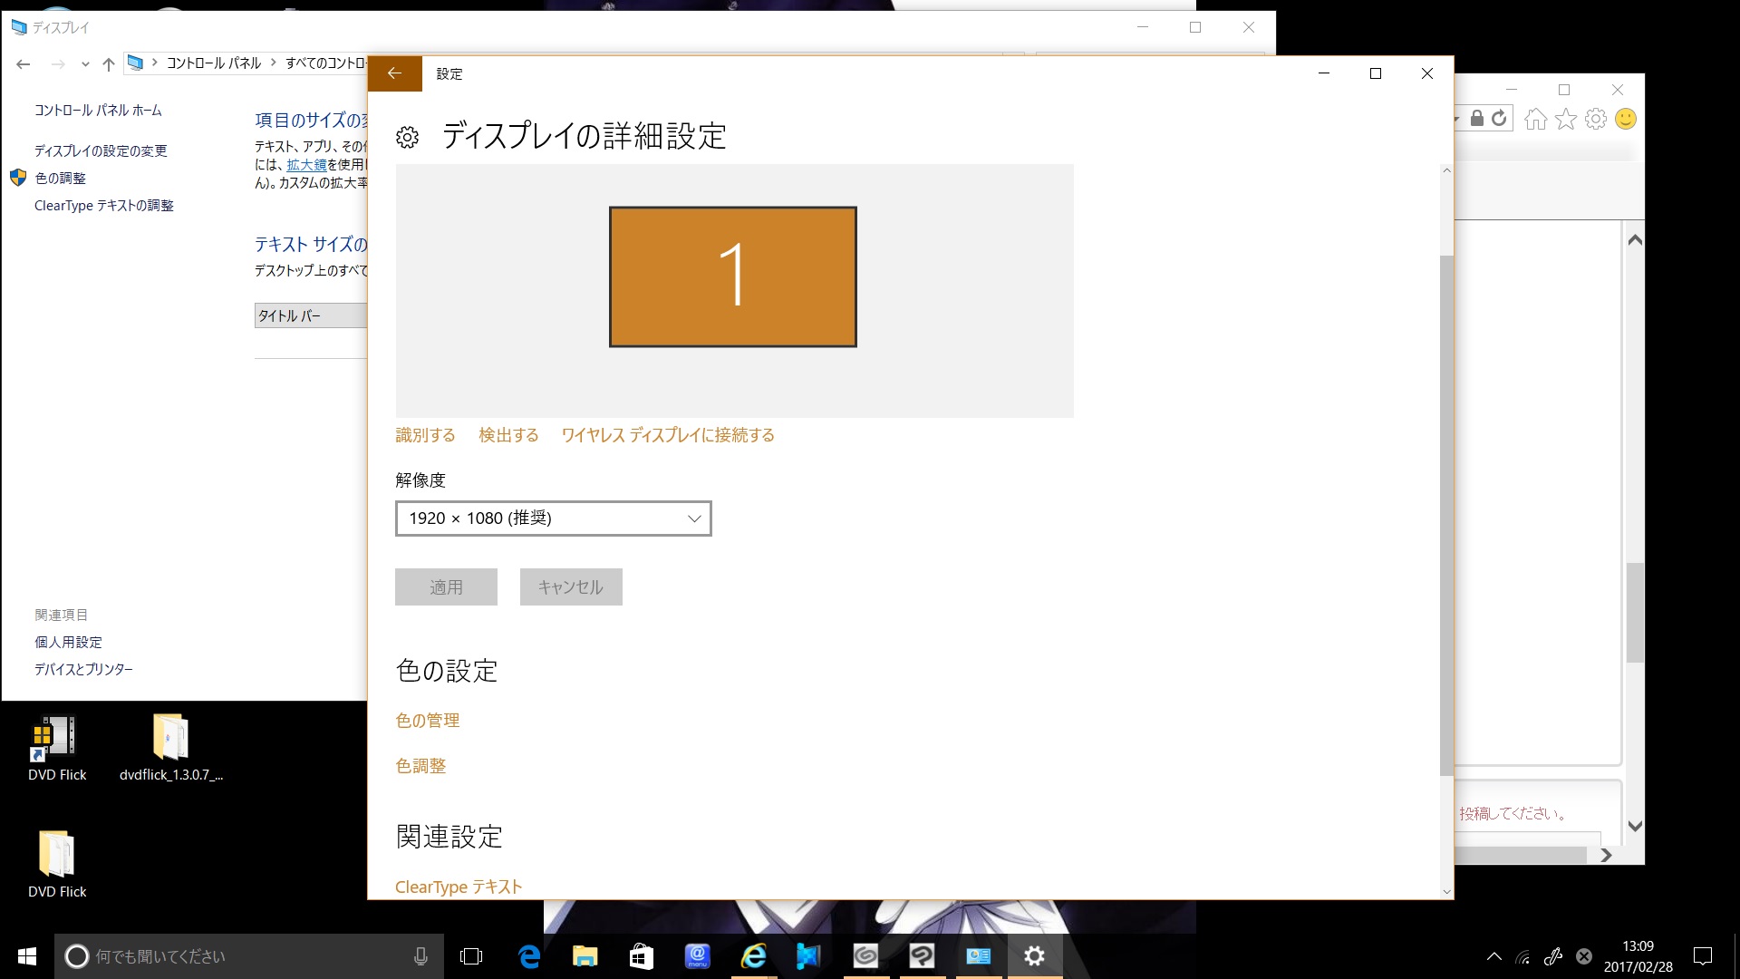The height and width of the screenshot is (979, 1740).
Task: Open the Windows Start menu
Action: (27, 955)
